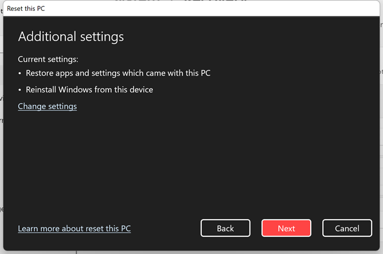The image size is (383, 254).
Task: Click the bullet before Reinstall Windows
Action: tap(20, 90)
